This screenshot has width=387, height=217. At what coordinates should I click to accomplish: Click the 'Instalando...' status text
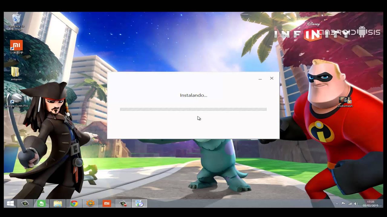[x=193, y=95]
